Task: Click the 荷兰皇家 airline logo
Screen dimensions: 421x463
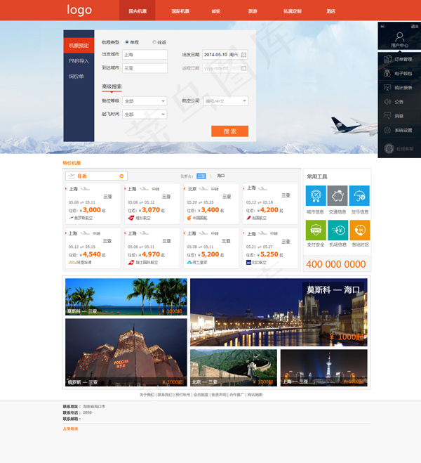Action: (x=189, y=262)
